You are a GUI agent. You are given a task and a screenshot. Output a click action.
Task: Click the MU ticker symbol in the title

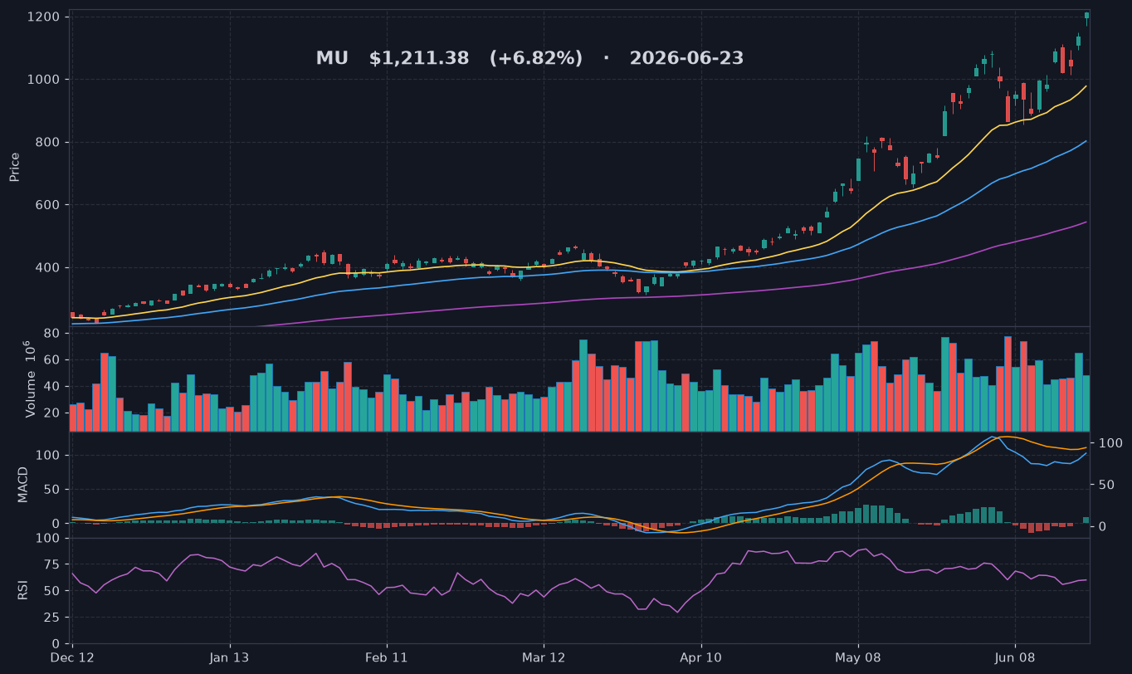[x=332, y=59]
